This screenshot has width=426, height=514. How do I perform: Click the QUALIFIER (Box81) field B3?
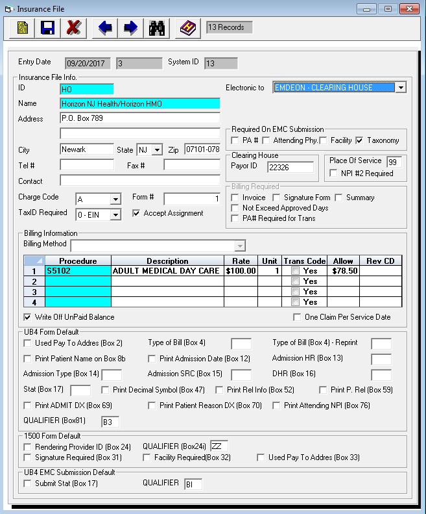[x=110, y=422]
